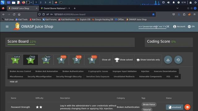
Task: Toggle difficulty 5 star filter
Action: 77,60
